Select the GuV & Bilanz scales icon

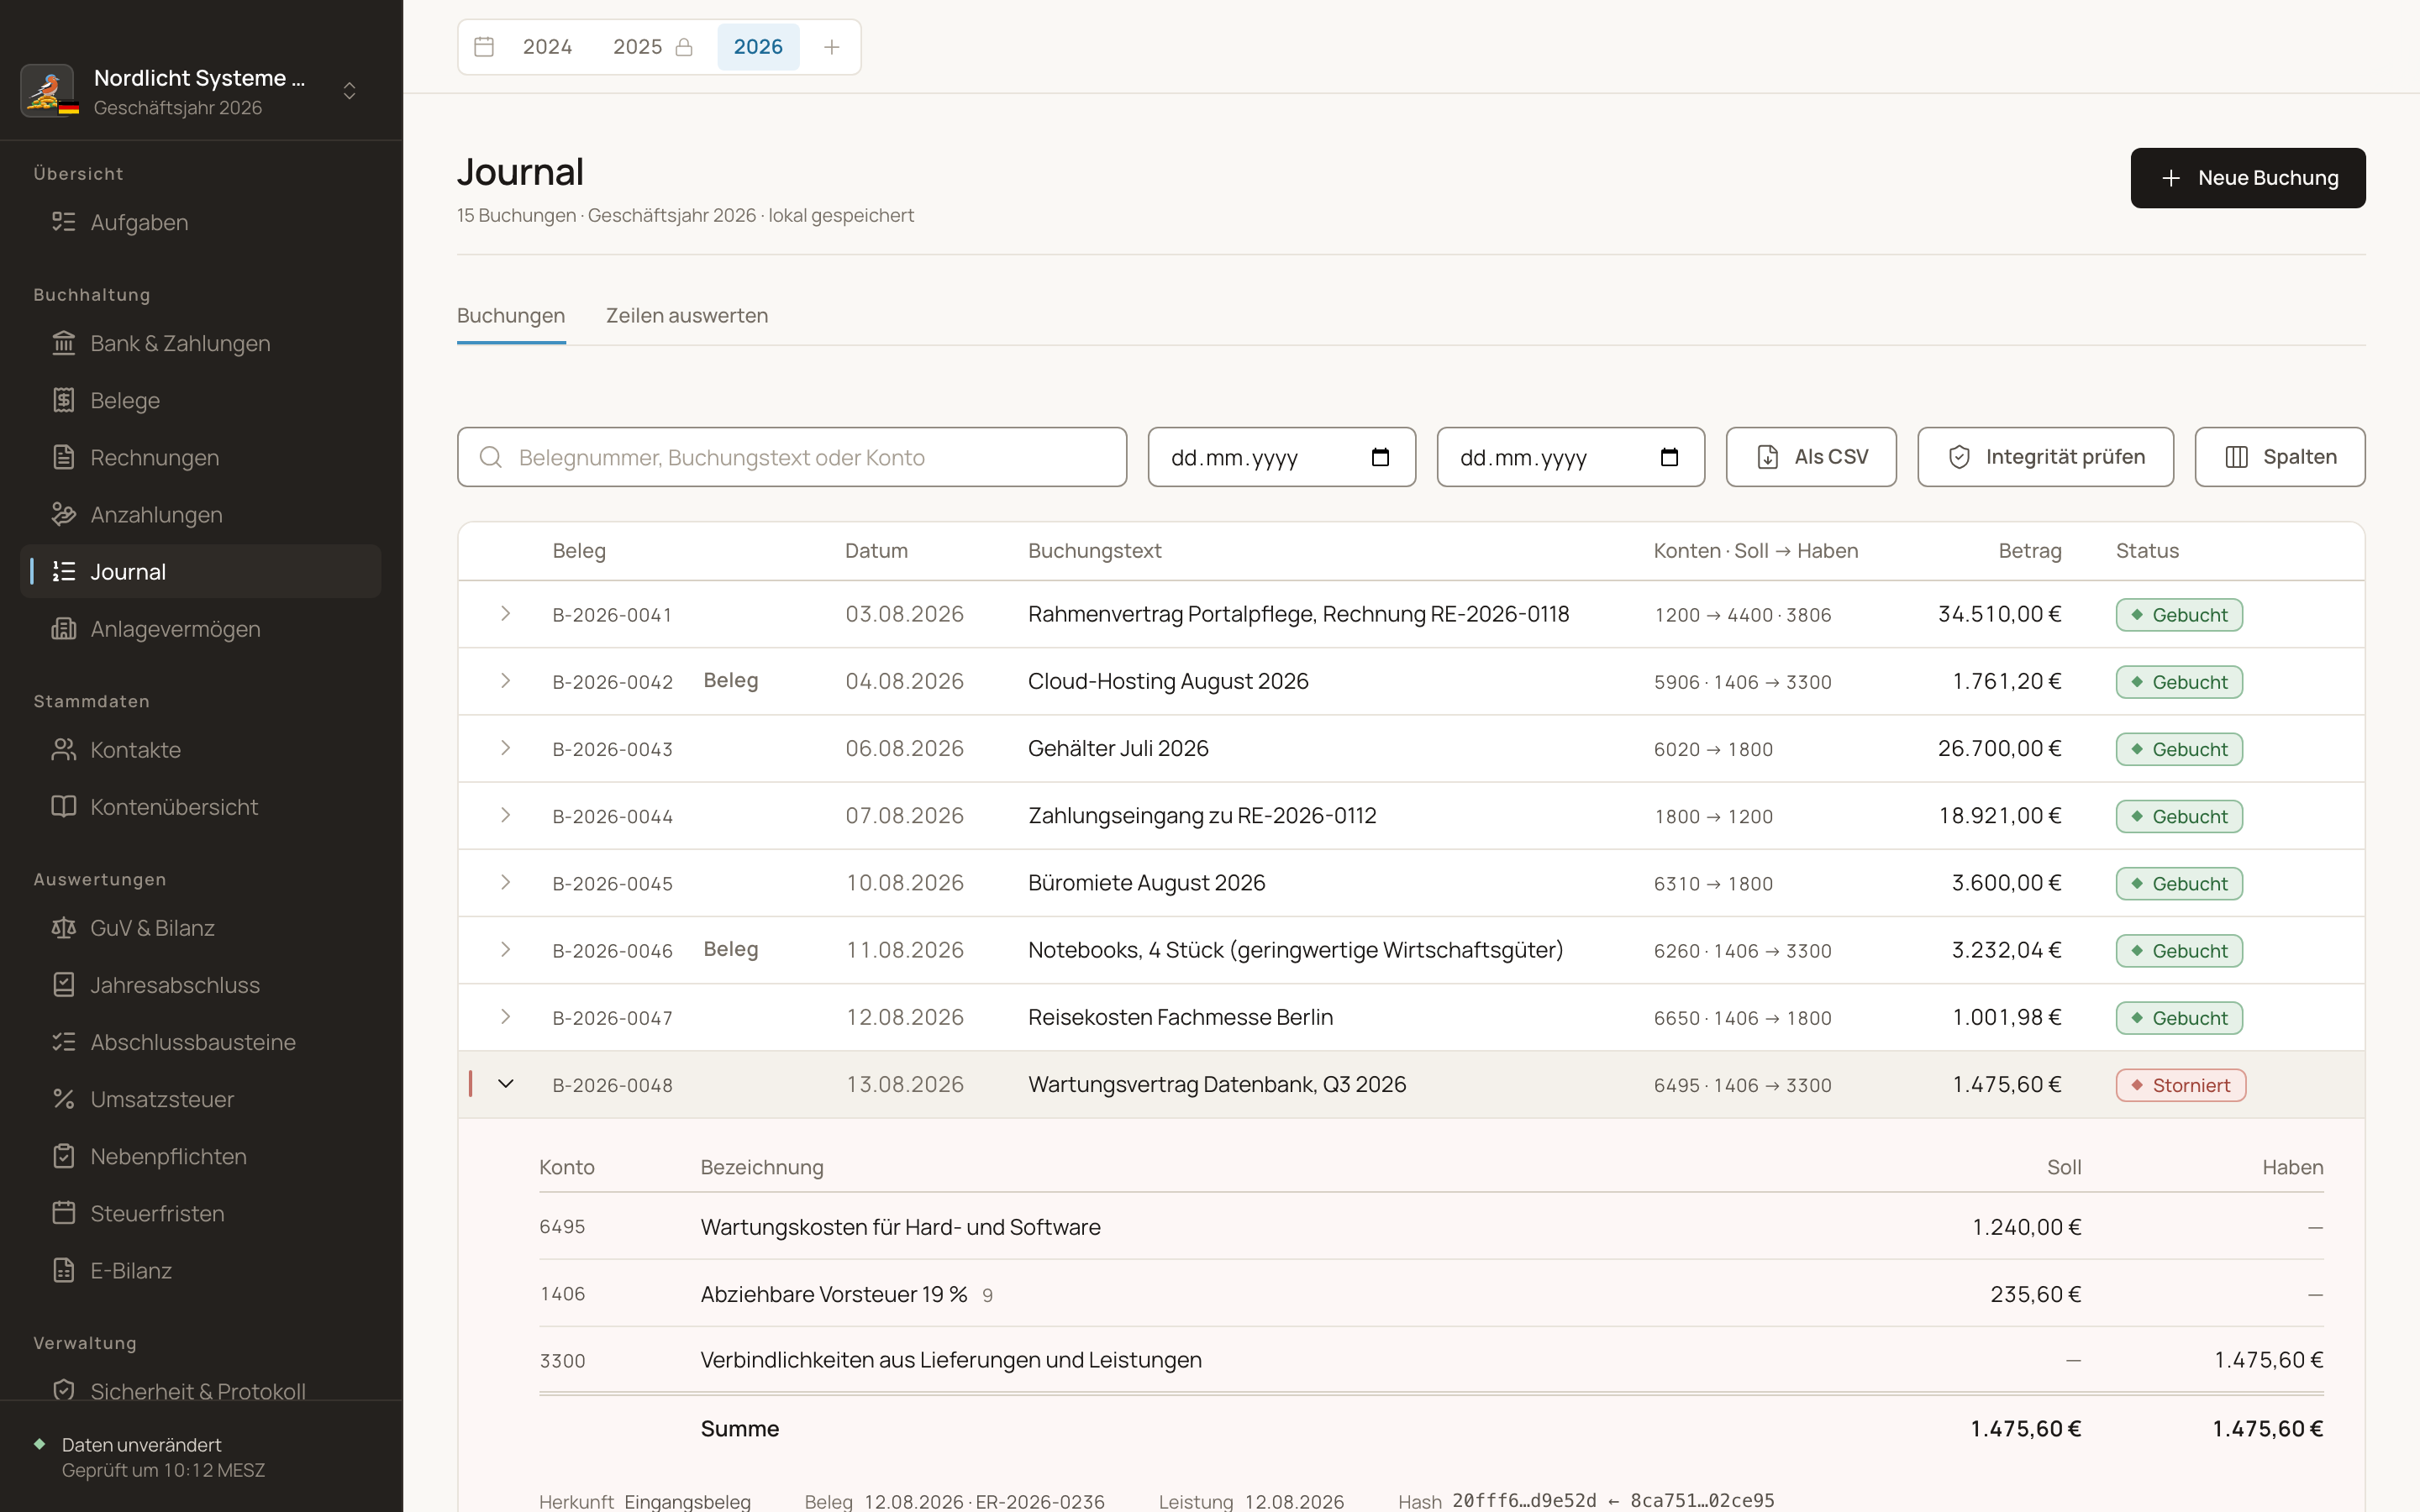coord(64,928)
